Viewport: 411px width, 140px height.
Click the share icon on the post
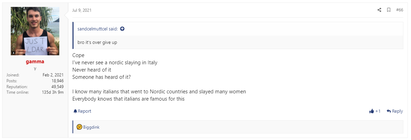click(x=379, y=10)
